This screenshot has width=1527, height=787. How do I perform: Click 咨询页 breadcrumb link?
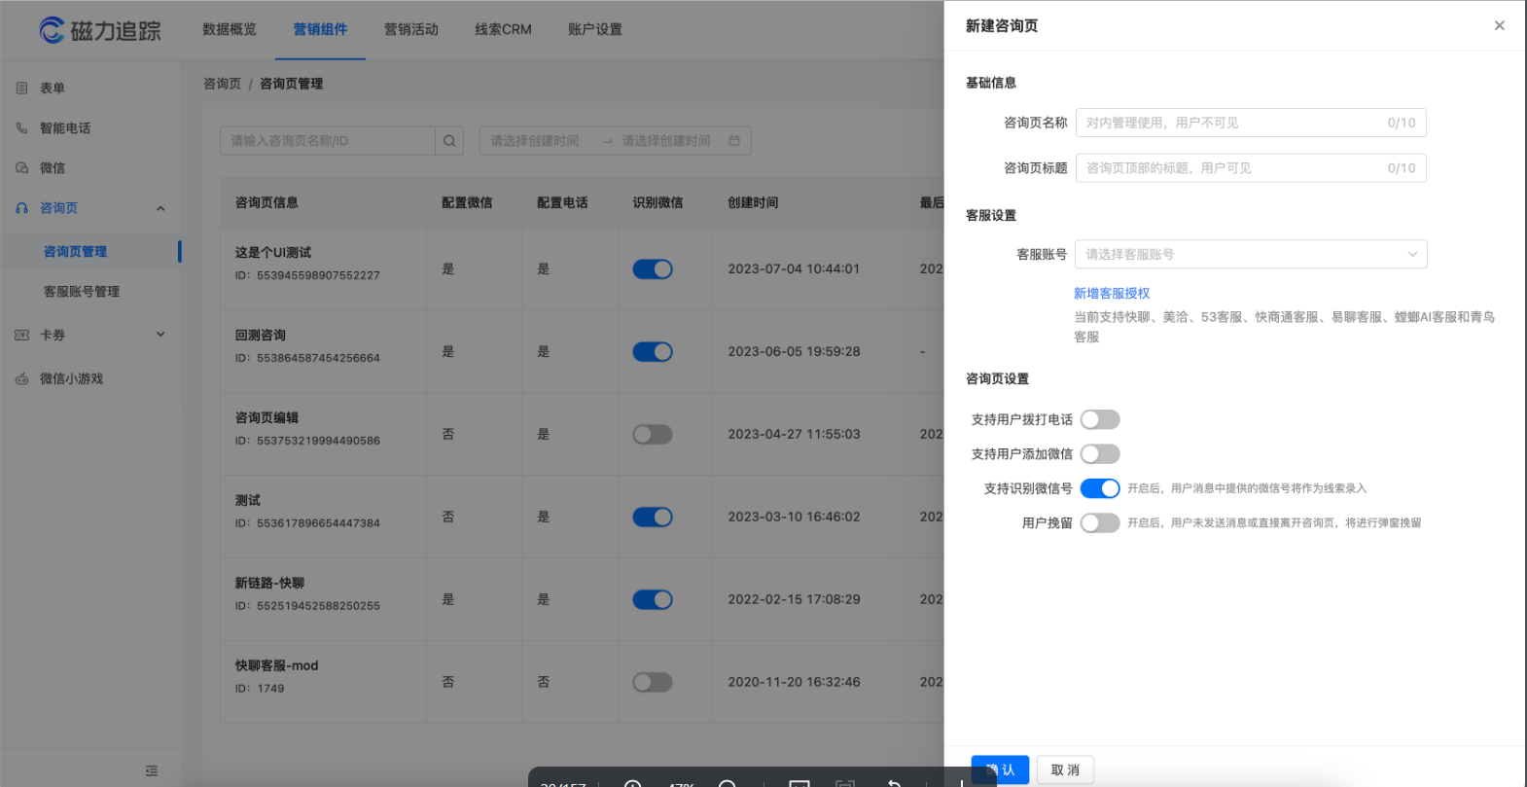pyautogui.click(x=222, y=84)
